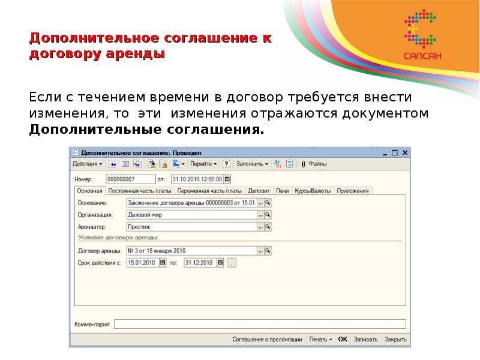Click magnifier icon beside Договор аренды field
Screen dimensions: 480x360
(268, 251)
